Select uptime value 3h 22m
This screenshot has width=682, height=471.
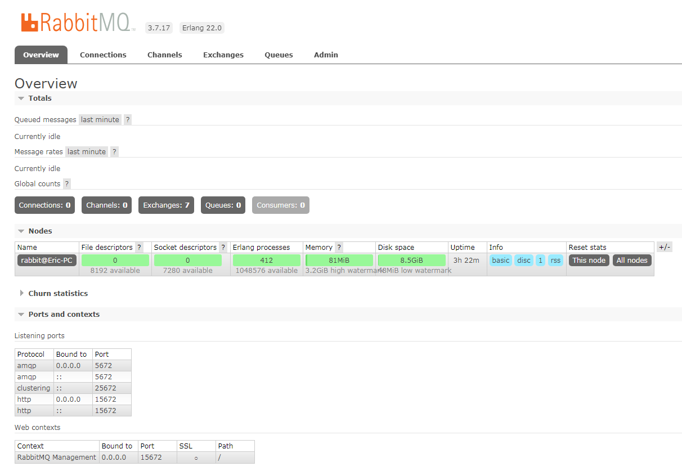pos(466,260)
